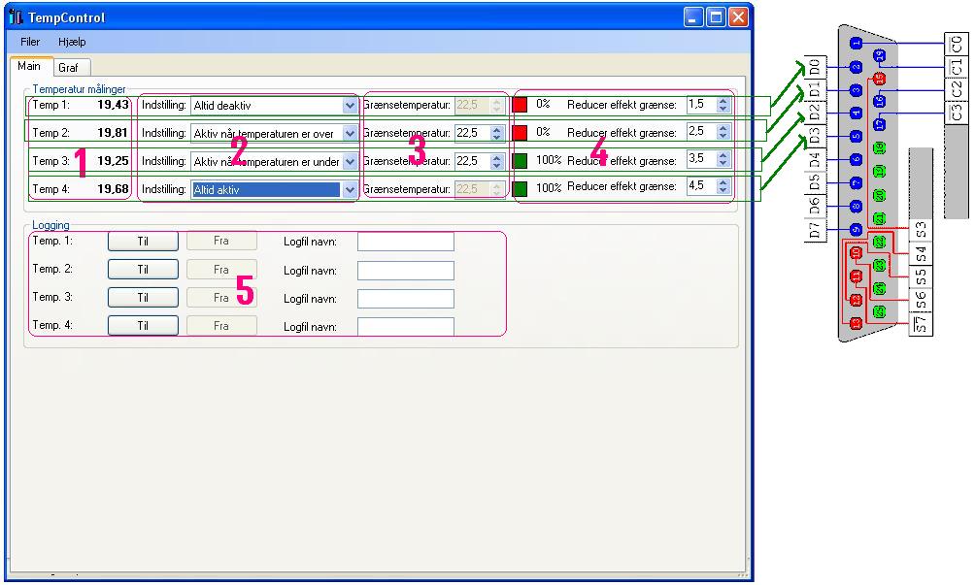Click Logfil navn field for Temp. 1

click(406, 242)
